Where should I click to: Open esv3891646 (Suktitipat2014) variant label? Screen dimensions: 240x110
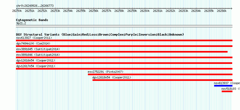38,55
